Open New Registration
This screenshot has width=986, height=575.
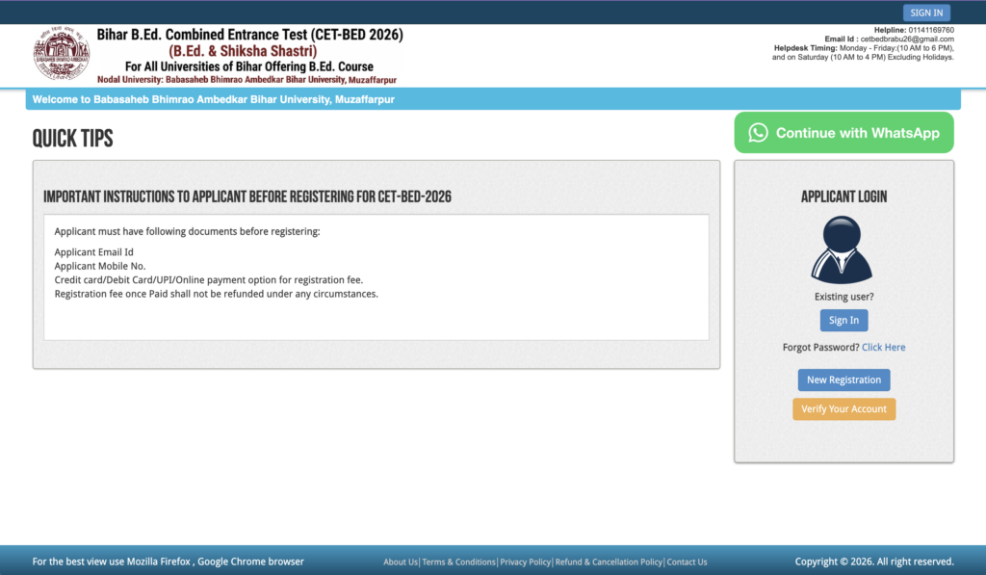[843, 379]
